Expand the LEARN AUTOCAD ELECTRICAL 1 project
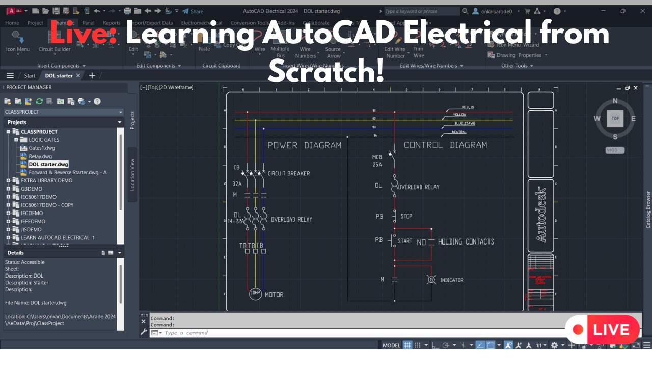The height and width of the screenshot is (366, 652). (x=8, y=237)
